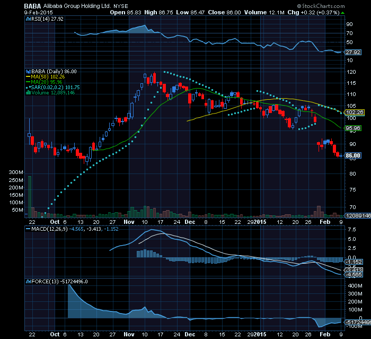Click the 300M volume axis label
The height and width of the screenshot is (339, 371).
[16, 172]
